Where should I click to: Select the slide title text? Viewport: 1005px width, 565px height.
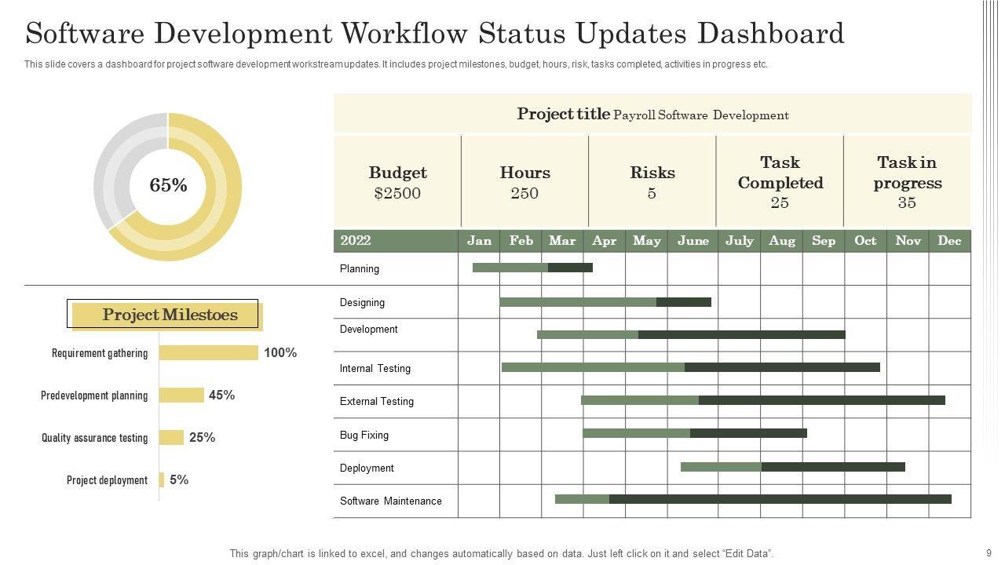(x=434, y=34)
